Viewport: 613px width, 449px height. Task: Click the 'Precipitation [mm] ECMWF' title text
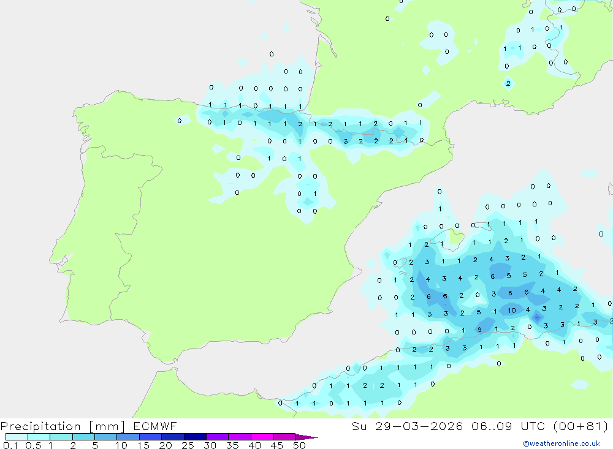click(x=89, y=426)
